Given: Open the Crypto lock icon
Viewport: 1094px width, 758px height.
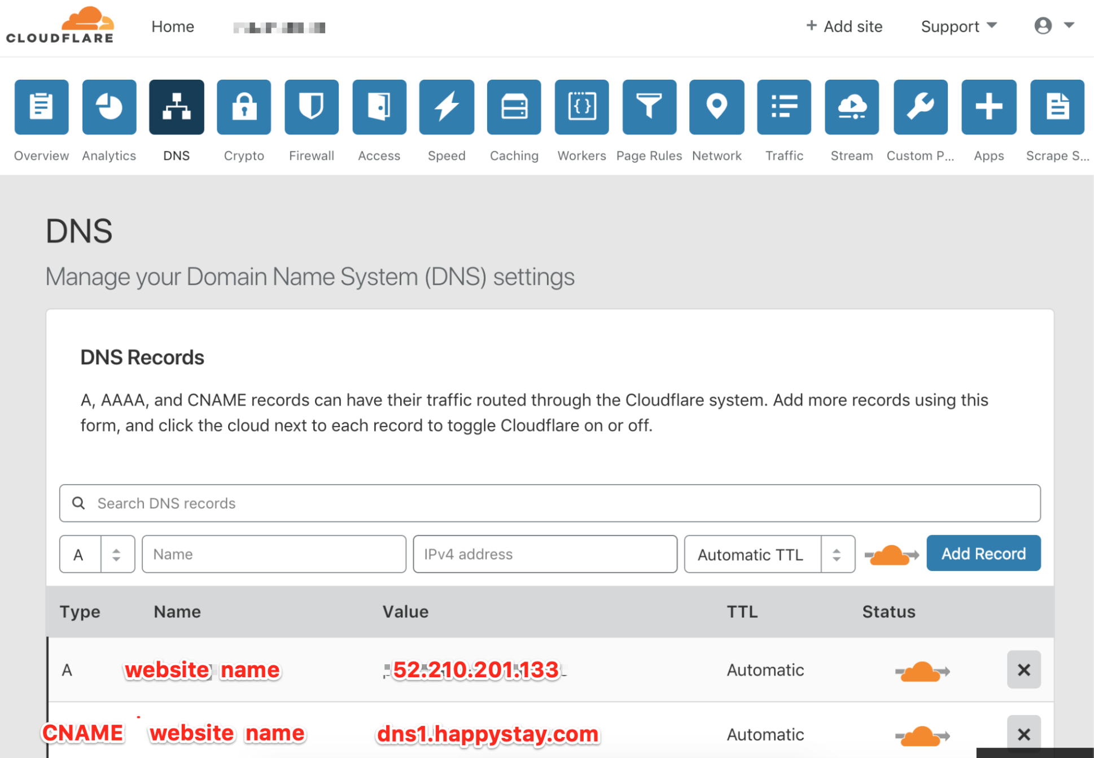Looking at the screenshot, I should coord(244,107).
